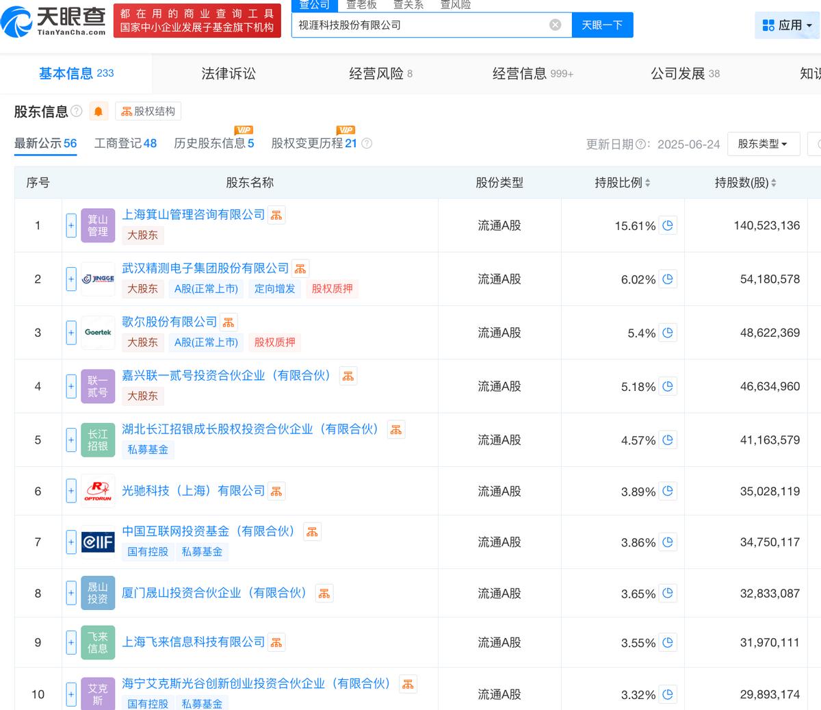Click pie chart icon beside 15.61%
Viewport: 821px width, 710px height.
coord(668,225)
